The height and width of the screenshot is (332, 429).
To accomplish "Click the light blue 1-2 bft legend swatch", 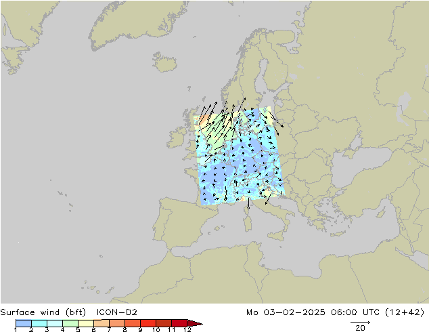I will (23, 323).
